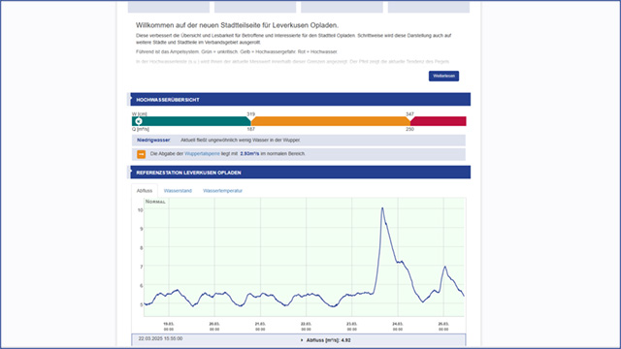Click the NORMAL label in the chart
Viewport: 621px width, 349px height.
tap(155, 202)
